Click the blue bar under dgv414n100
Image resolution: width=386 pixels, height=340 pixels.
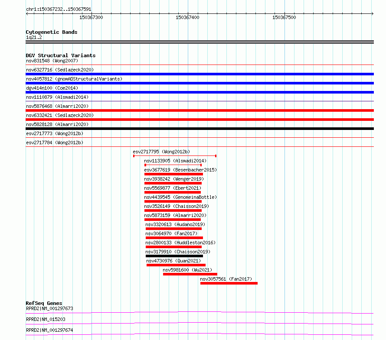point(200,92)
